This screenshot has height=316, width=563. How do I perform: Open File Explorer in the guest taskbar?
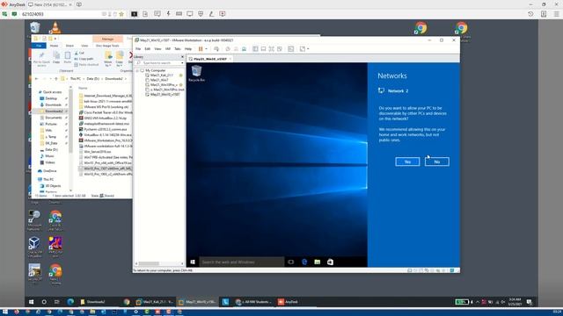coord(317,262)
